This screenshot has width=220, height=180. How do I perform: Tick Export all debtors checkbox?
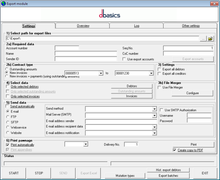pos(159,69)
